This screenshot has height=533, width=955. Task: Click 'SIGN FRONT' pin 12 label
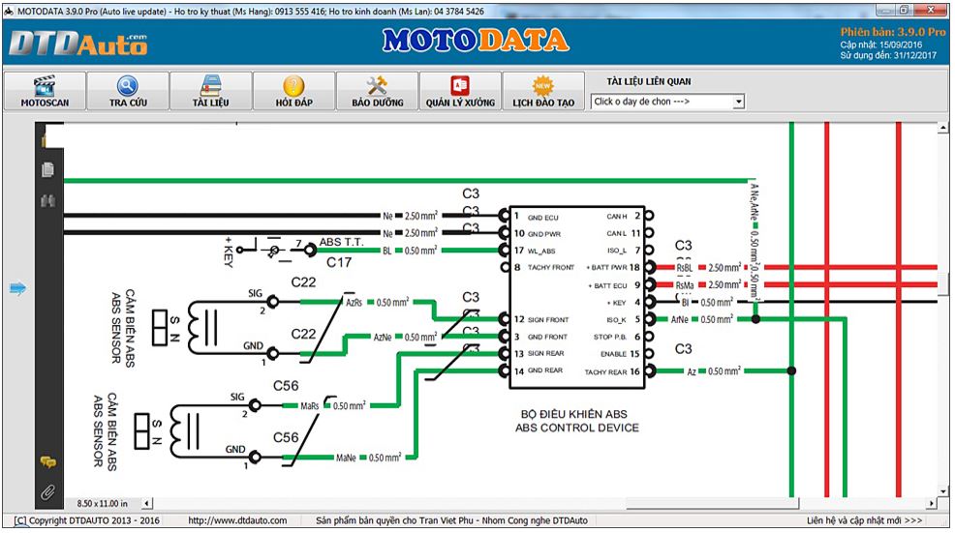click(548, 319)
